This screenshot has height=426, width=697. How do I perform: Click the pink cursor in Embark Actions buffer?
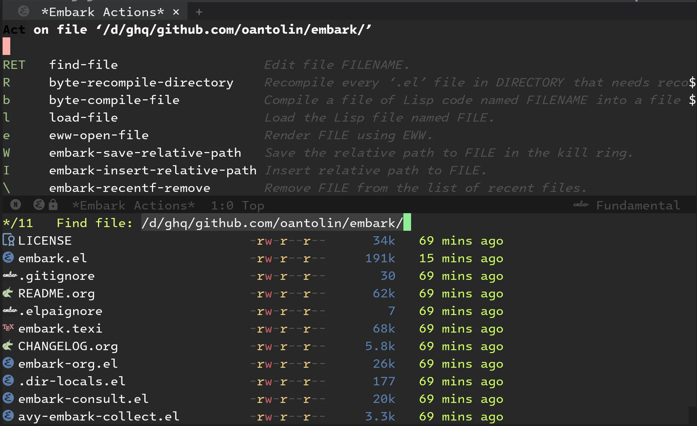click(7, 47)
